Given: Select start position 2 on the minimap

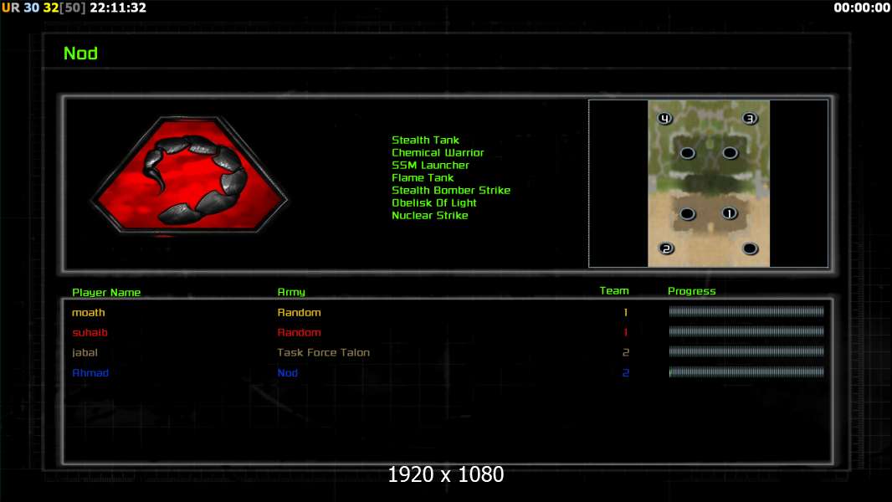Looking at the screenshot, I should (x=666, y=248).
